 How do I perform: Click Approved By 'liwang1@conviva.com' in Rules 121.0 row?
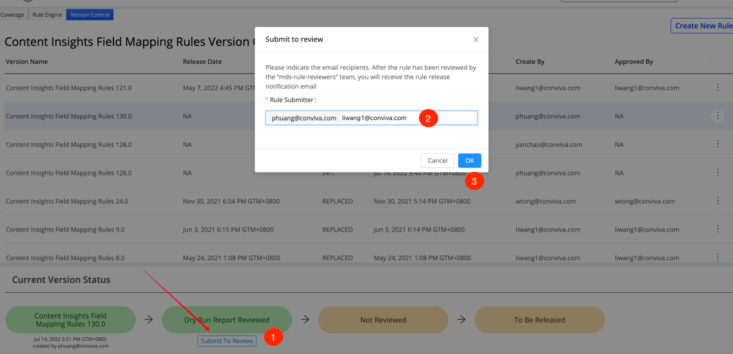tap(647, 88)
